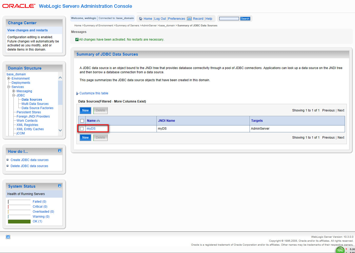The height and width of the screenshot is (253, 355).
Task: Open jCOM tree item
Action: [x=21, y=133]
